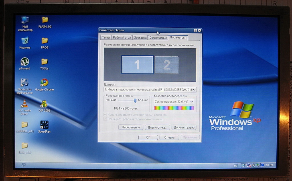Click the EN language indicator in taskbar
This screenshot has width=292, height=181.
pyautogui.click(x=235, y=165)
